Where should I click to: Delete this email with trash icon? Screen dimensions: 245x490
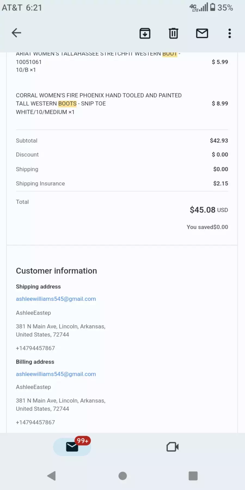pos(173,33)
